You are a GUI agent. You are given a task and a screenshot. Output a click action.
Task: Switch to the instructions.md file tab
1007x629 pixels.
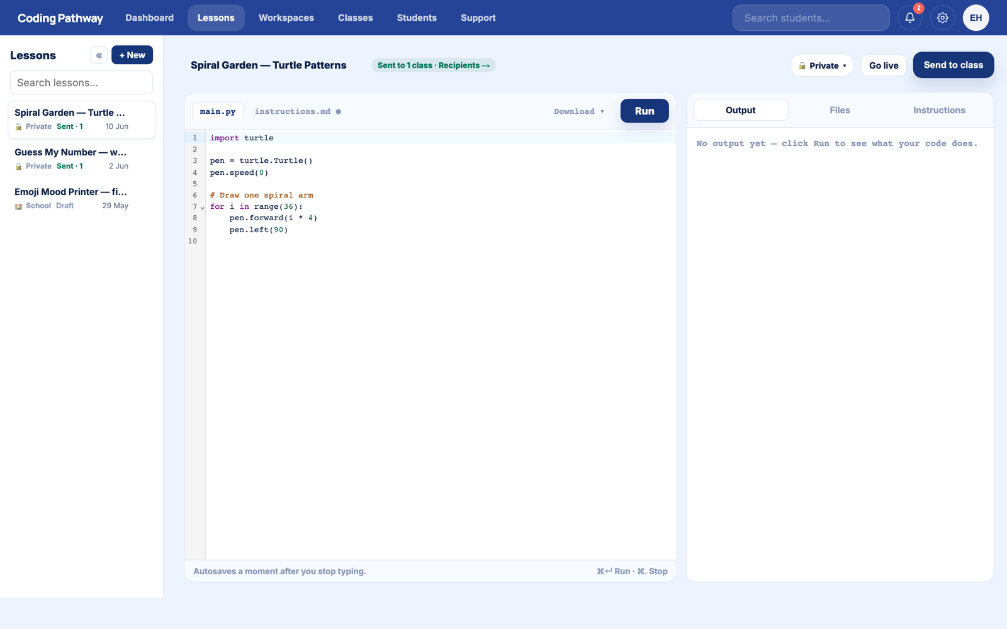tap(298, 111)
